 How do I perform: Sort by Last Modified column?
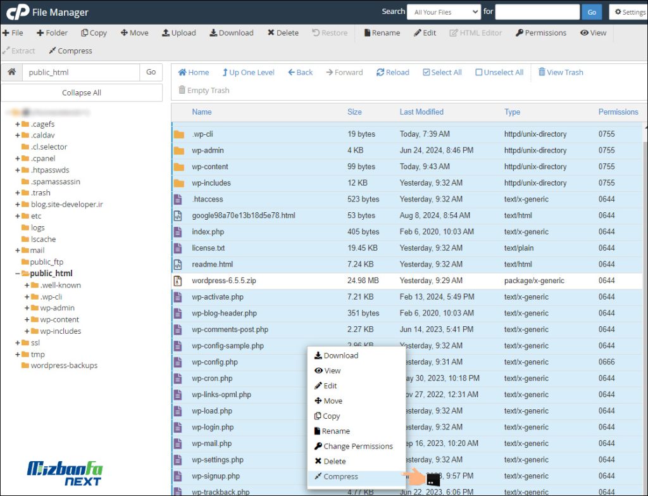point(421,112)
